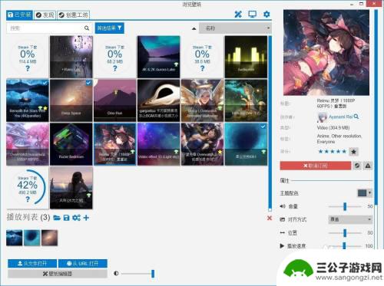The height and width of the screenshot is (286, 384).
Task: Open the settings gear icon
Action: pos(266,15)
